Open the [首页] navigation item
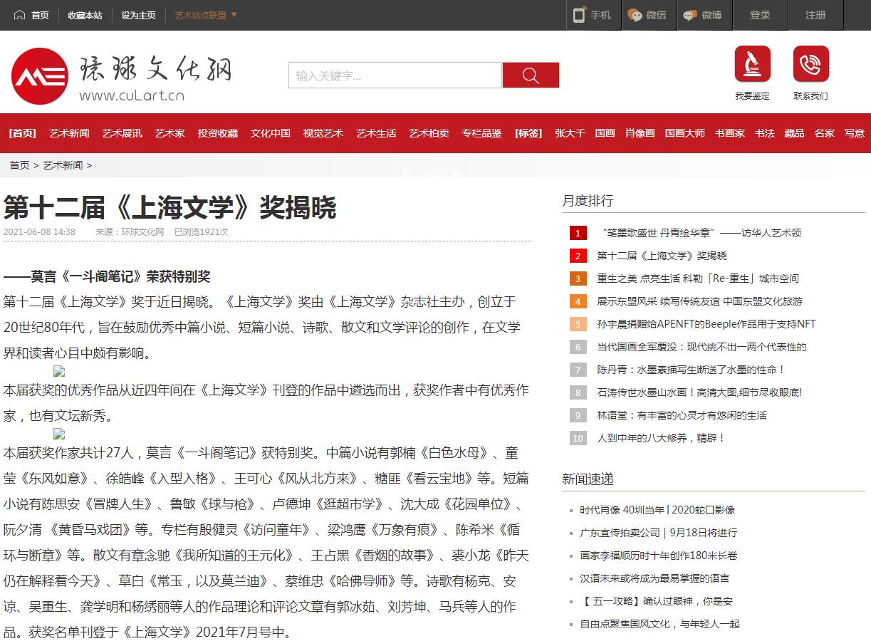Viewport: 871px width, 641px height. point(22,133)
